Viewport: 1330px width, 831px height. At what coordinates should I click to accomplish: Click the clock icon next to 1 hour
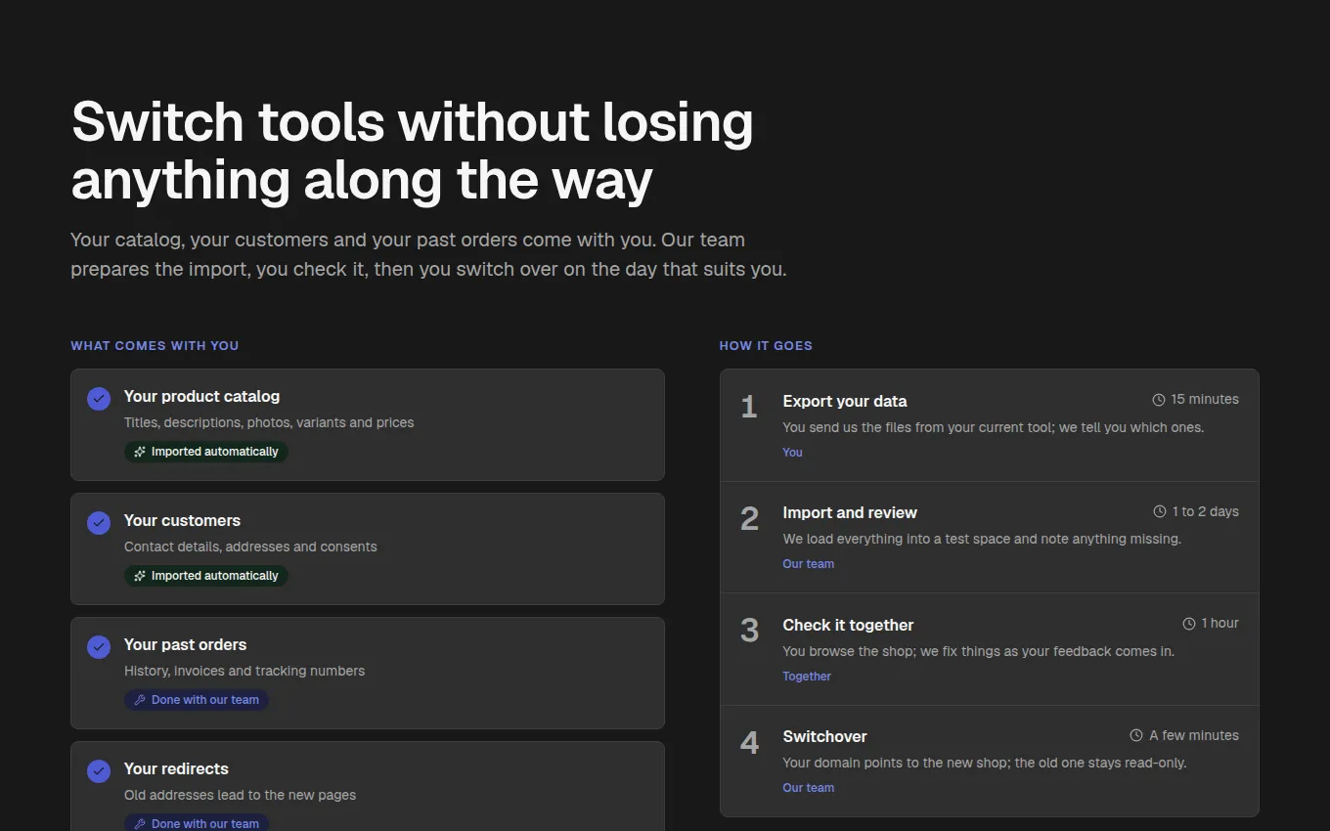[1189, 624]
